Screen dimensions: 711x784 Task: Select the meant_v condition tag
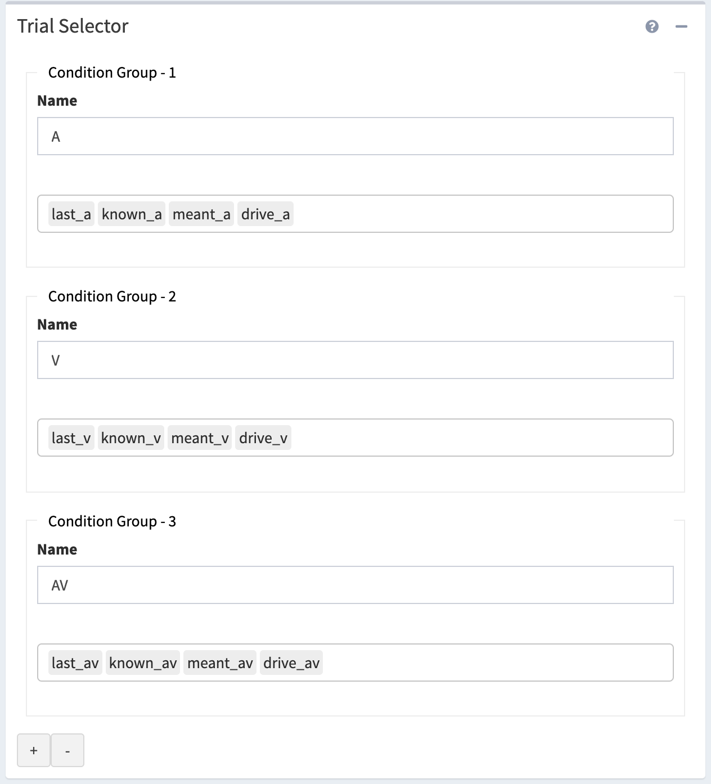tap(200, 438)
